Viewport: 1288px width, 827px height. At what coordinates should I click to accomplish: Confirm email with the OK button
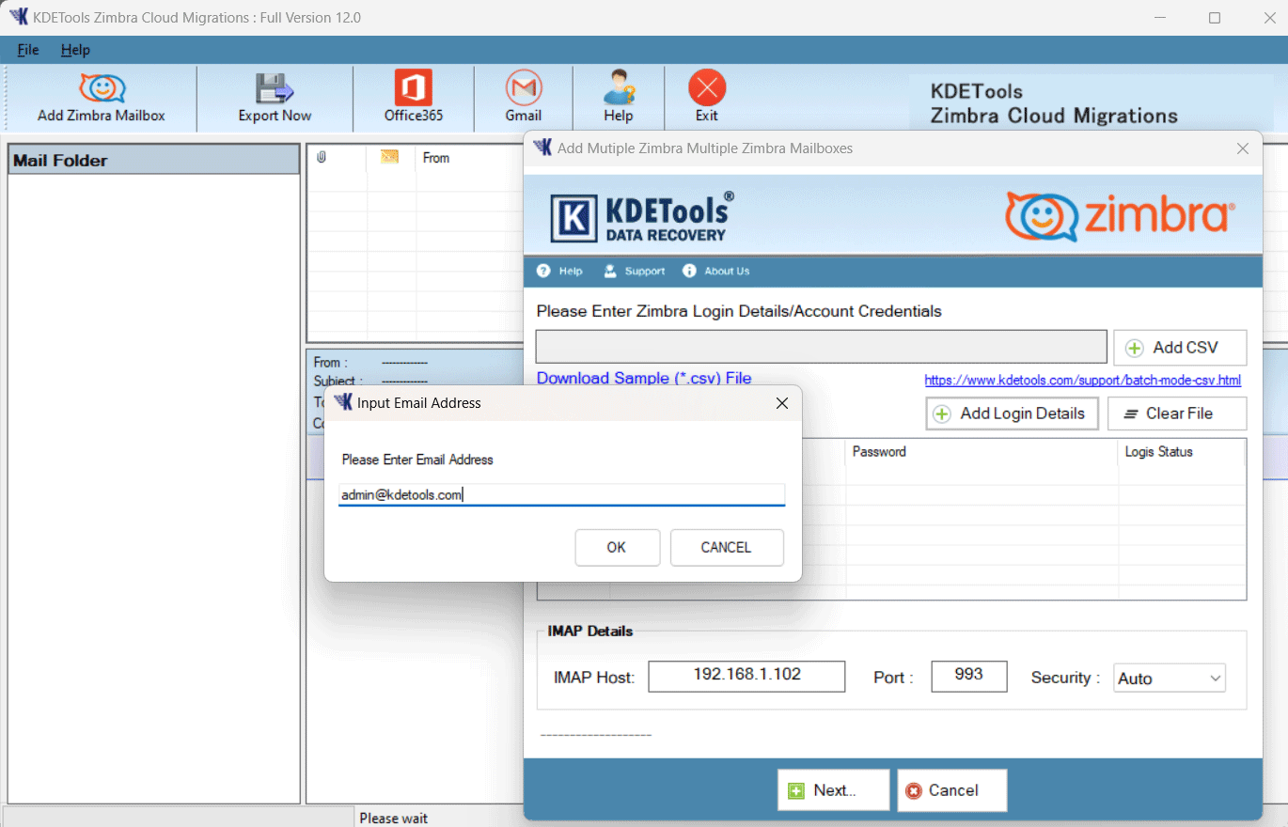click(x=617, y=547)
